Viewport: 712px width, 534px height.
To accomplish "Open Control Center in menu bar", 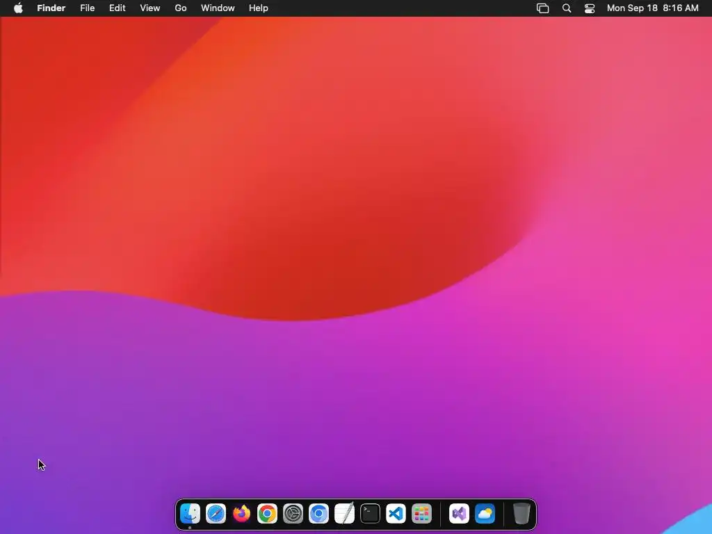I will pos(590,8).
